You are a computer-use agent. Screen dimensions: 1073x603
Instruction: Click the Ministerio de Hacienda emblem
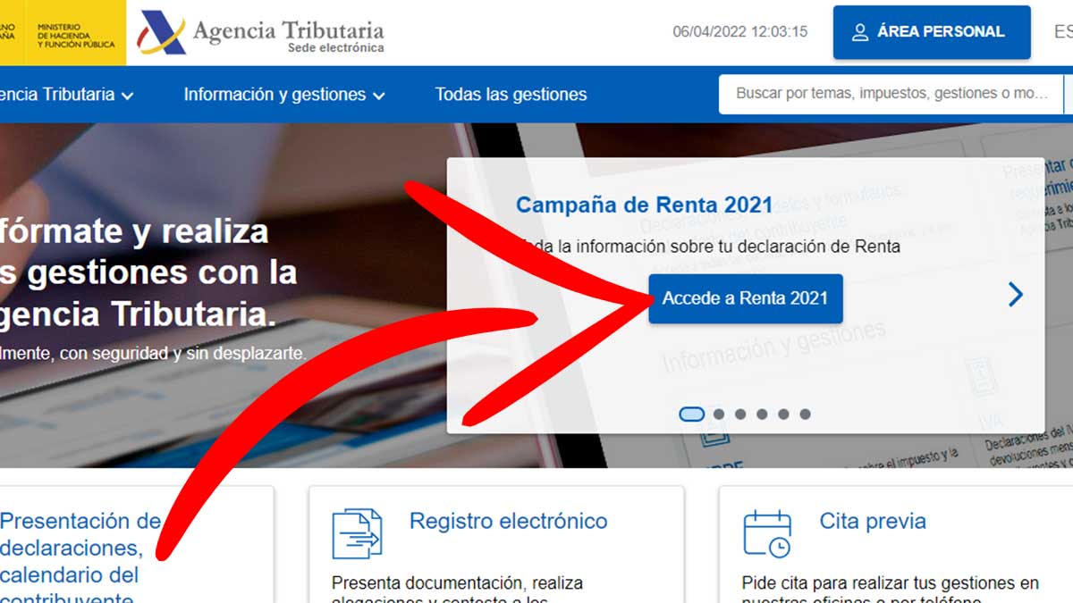pyautogui.click(x=63, y=33)
